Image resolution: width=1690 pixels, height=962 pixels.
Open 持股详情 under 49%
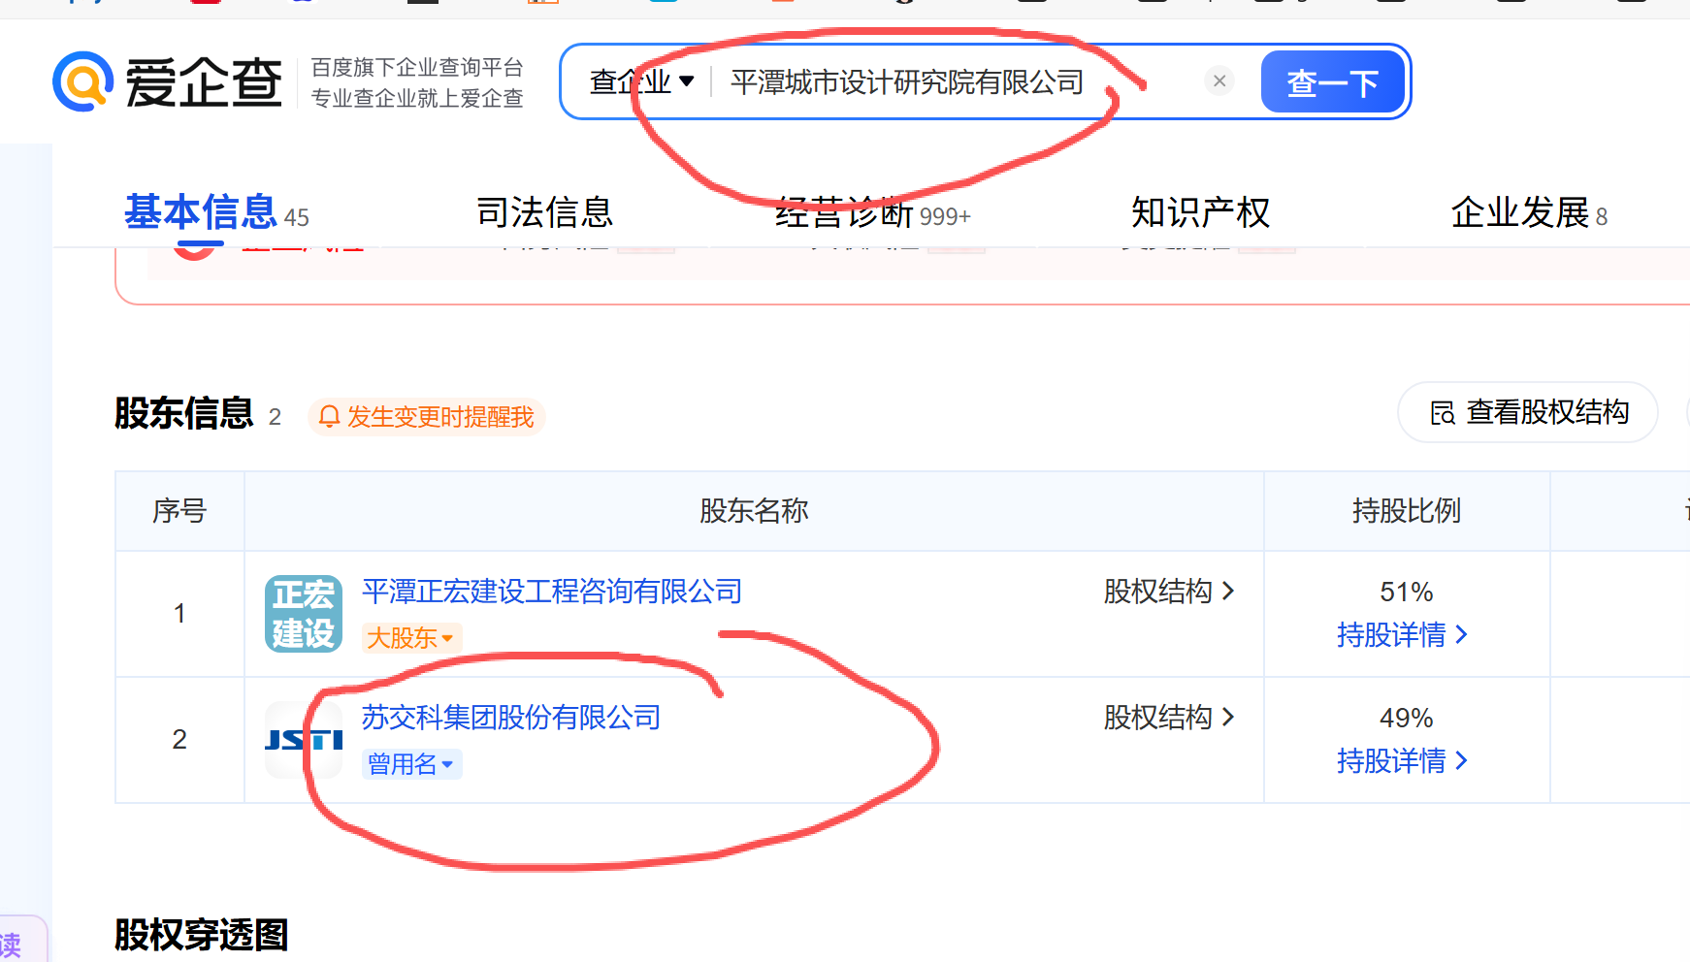[x=1402, y=760]
